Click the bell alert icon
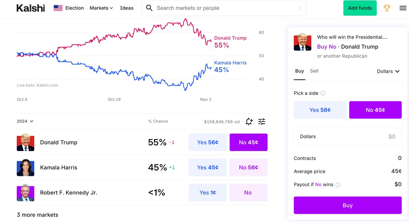The width and height of the screenshot is (409, 222). (x=249, y=122)
